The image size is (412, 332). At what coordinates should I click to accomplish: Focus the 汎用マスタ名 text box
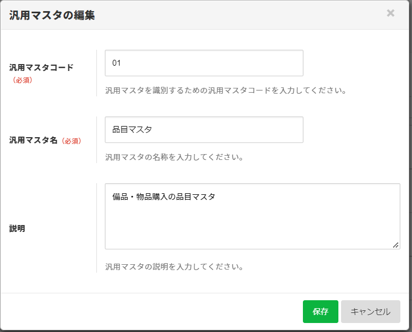(x=204, y=130)
